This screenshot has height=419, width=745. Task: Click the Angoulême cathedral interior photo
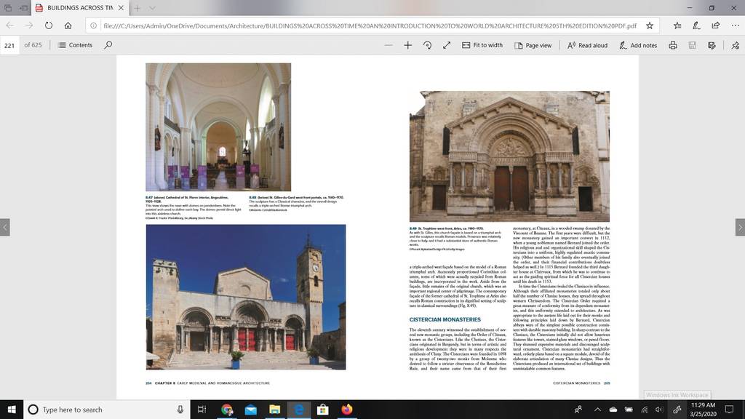218,127
